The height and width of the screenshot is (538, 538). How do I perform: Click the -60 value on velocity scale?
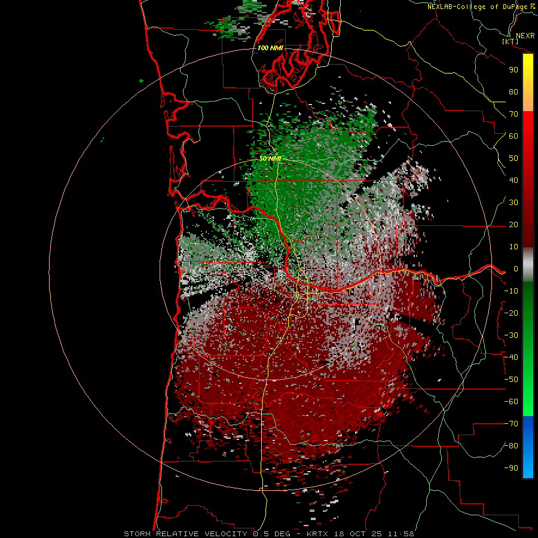(511, 402)
